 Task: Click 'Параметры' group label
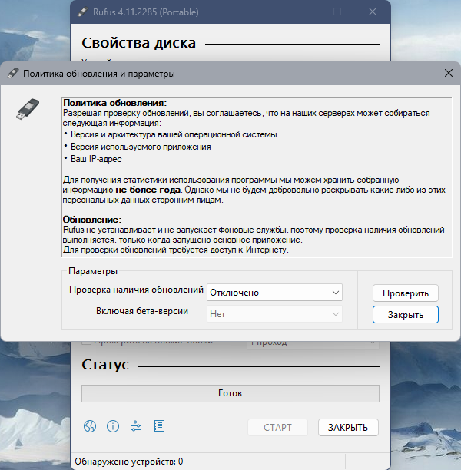pyautogui.click(x=93, y=271)
